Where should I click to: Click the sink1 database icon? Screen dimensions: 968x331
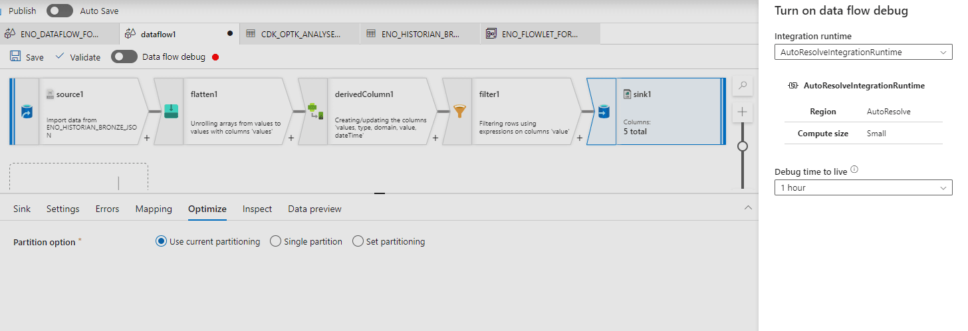coord(602,112)
